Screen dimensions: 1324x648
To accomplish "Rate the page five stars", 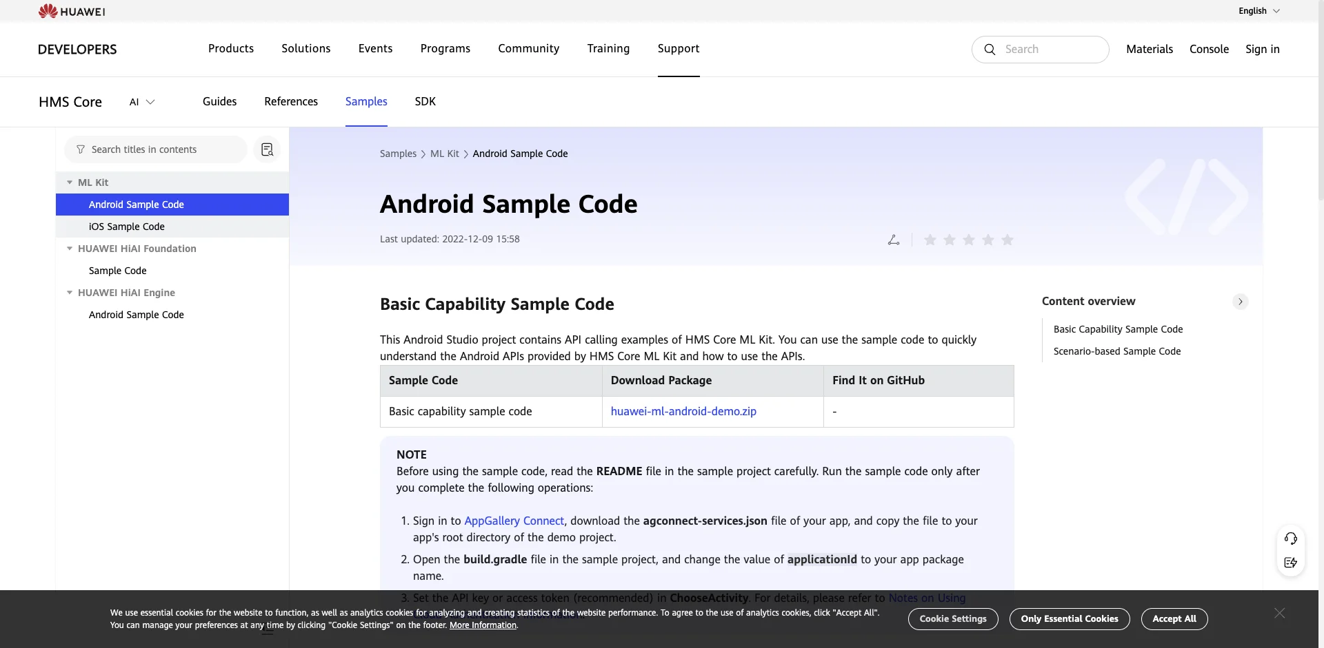I will coord(1007,240).
